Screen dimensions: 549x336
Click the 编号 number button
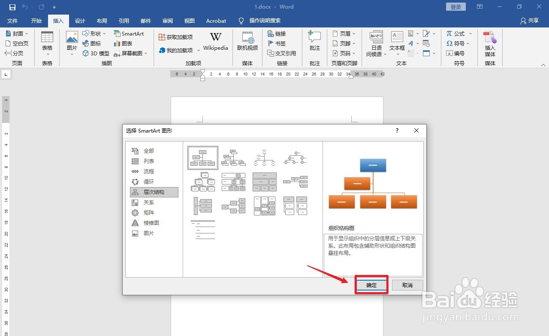455,53
